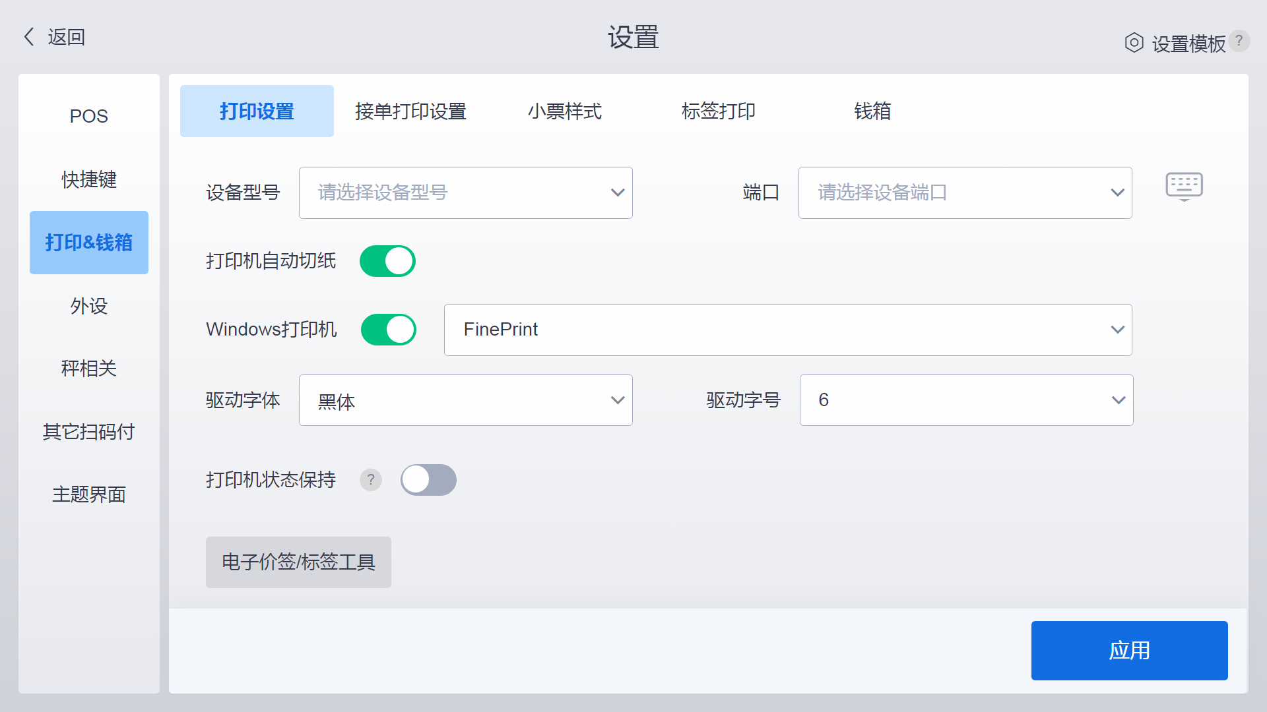The height and width of the screenshot is (712, 1267).
Task: Click the 应用 apply button
Action: pos(1129,651)
